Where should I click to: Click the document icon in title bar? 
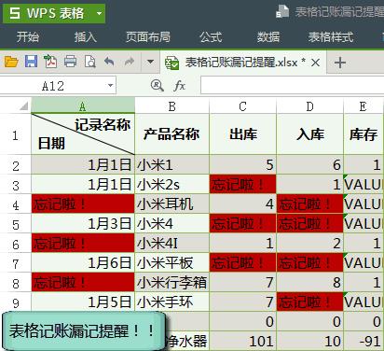pyautogui.click(x=282, y=11)
